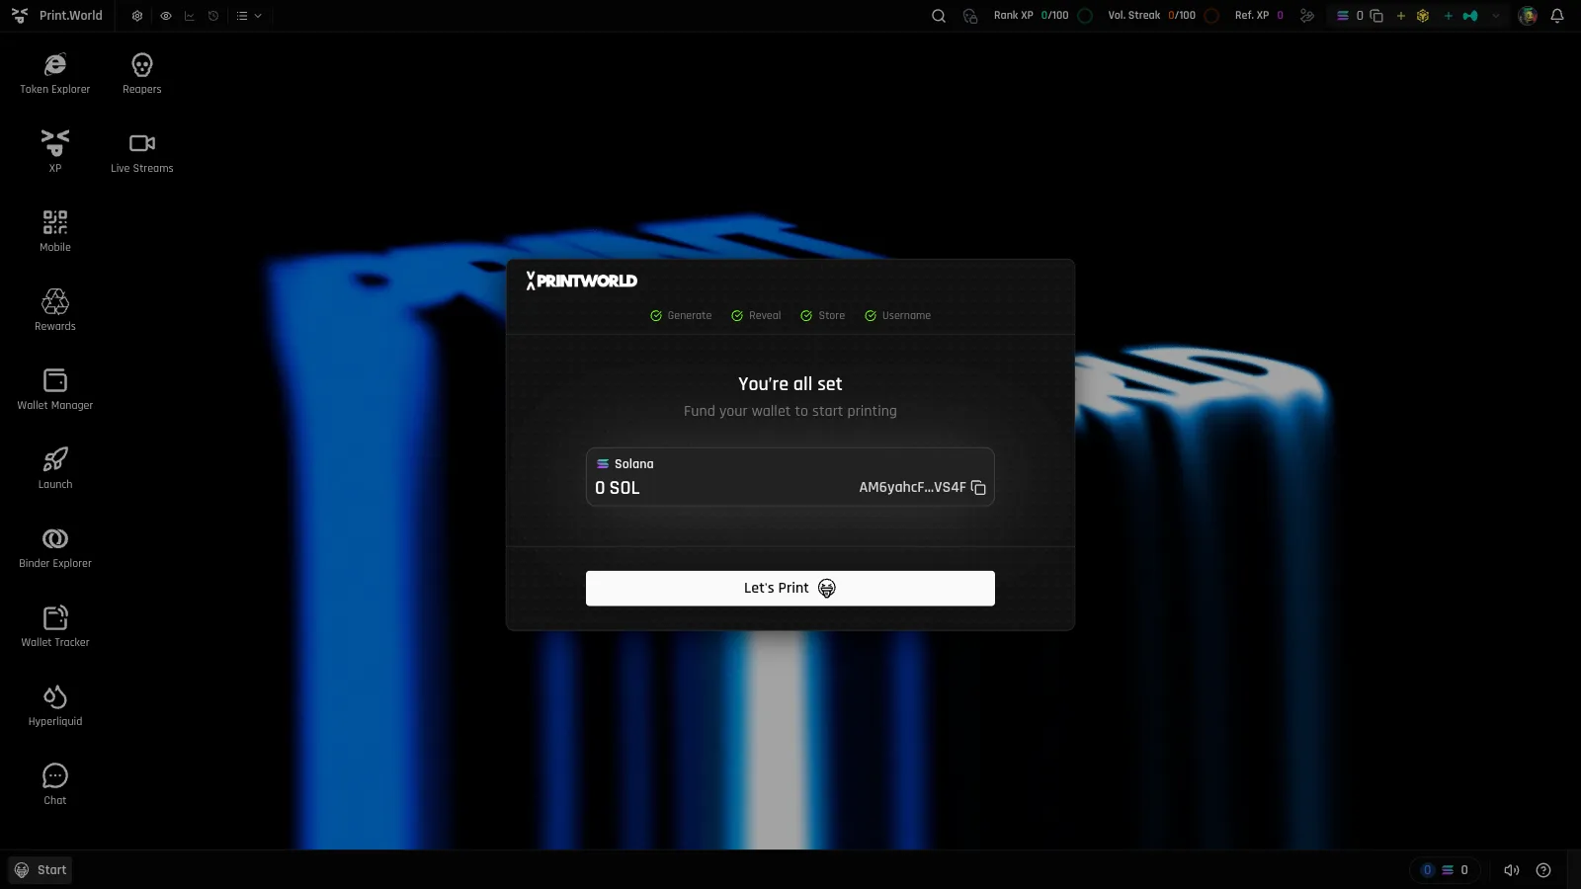Open the chart icon in top bar
The height and width of the screenshot is (889, 1581).
190,16
